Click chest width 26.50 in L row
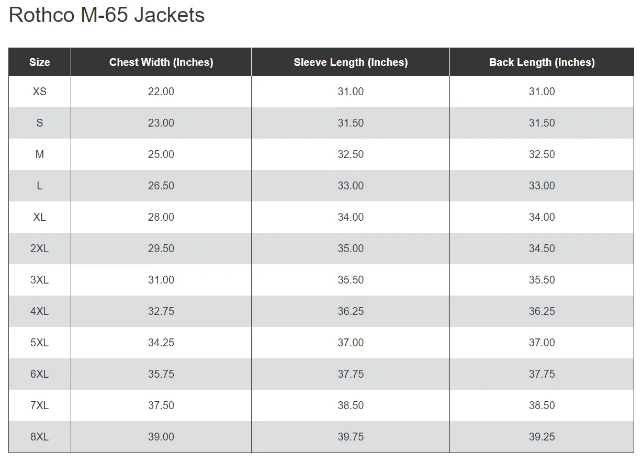This screenshot has width=643, height=464. pyautogui.click(x=161, y=186)
